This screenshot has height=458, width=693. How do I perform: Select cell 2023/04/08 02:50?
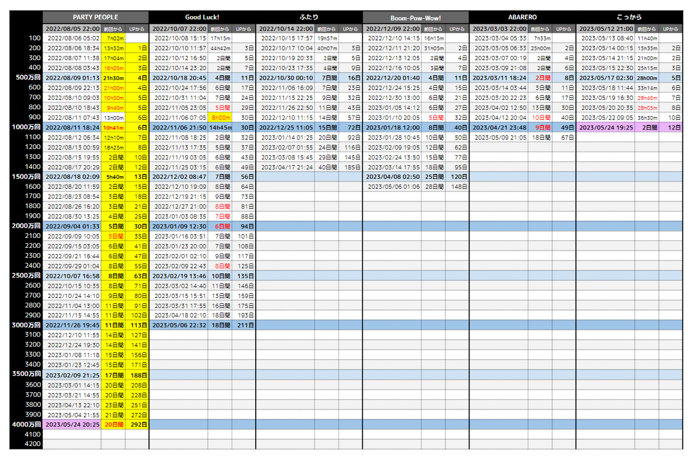point(392,176)
